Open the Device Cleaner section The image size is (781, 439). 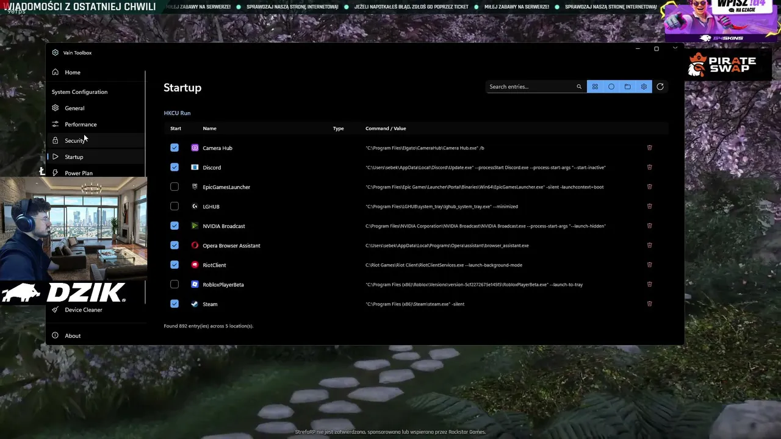coord(96,310)
